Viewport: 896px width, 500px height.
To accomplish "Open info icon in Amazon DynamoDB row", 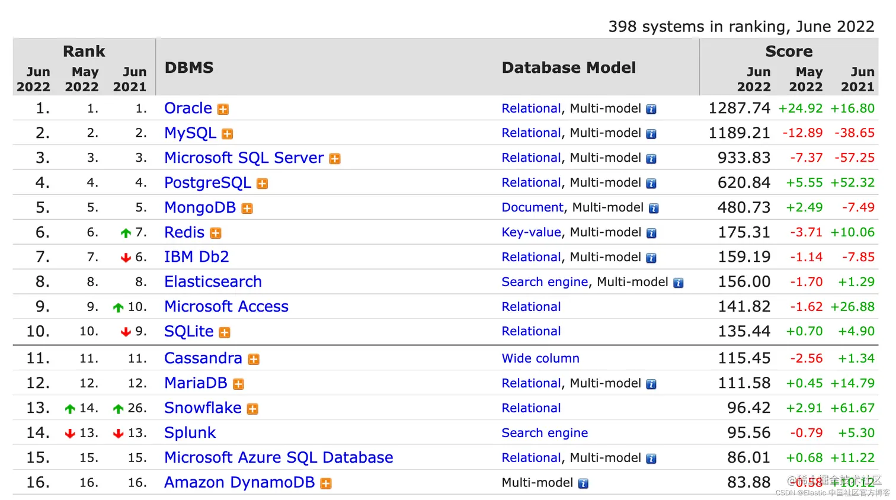I will (583, 484).
